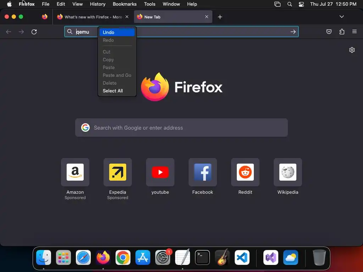The width and height of the screenshot is (363, 272).
Task: Switch to What's new with Firefox tab
Action: tap(93, 17)
